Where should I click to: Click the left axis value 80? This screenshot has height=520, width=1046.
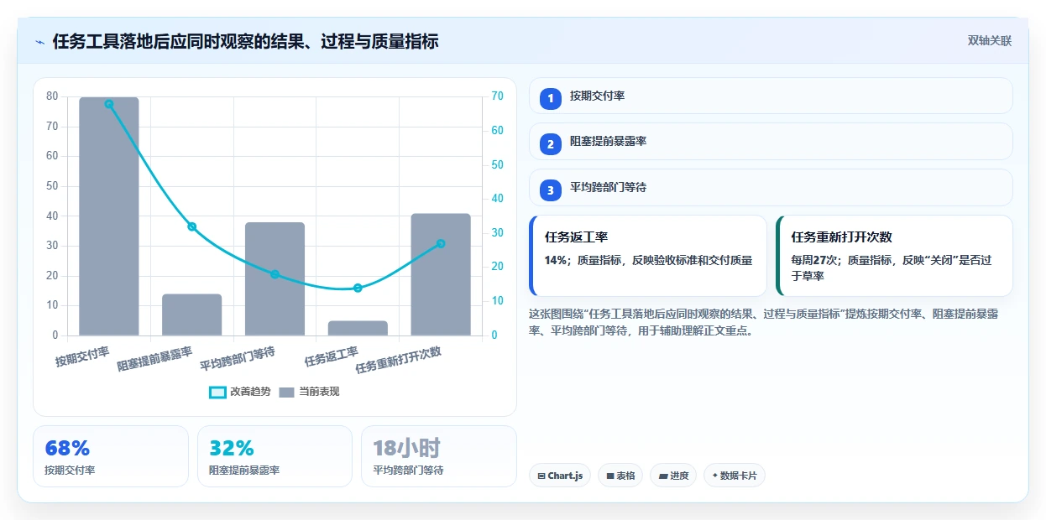(x=52, y=96)
